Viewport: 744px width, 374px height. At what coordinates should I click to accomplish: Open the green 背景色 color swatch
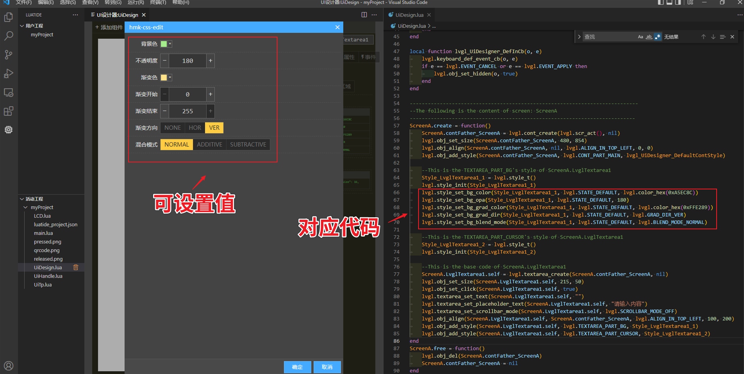point(164,44)
